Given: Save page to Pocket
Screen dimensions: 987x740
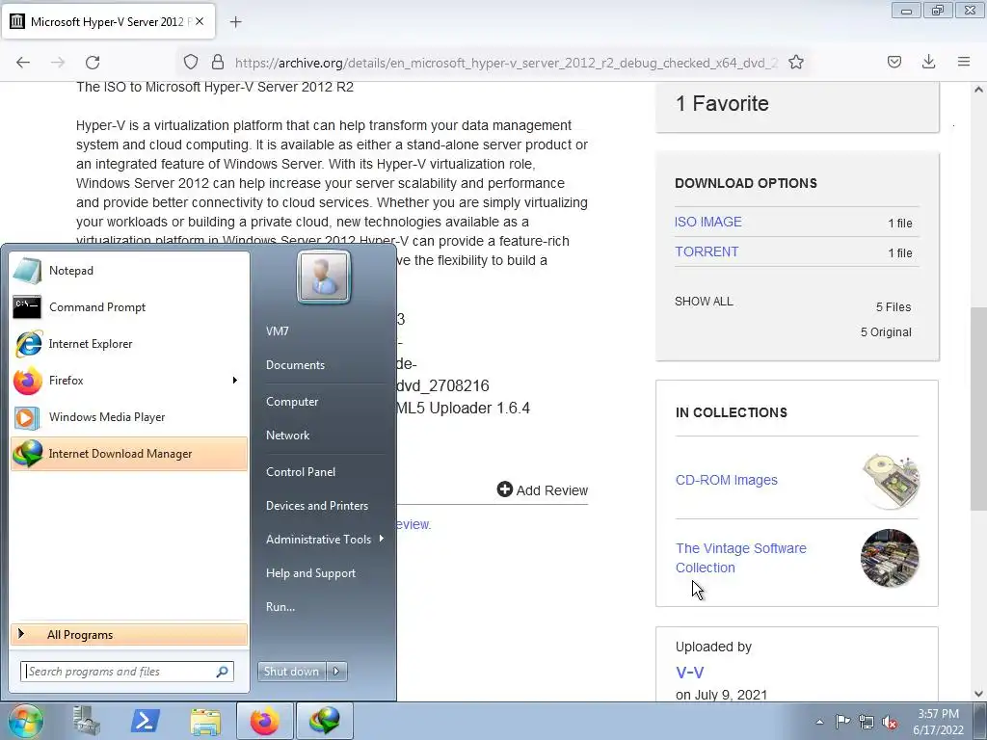Looking at the screenshot, I should point(894,62).
